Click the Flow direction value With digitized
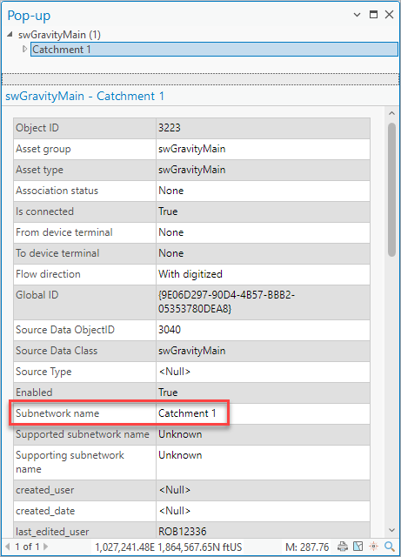This screenshot has width=401, height=557. pyautogui.click(x=190, y=274)
